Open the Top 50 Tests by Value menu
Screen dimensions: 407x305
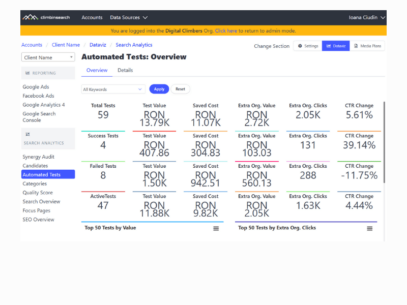click(x=216, y=228)
